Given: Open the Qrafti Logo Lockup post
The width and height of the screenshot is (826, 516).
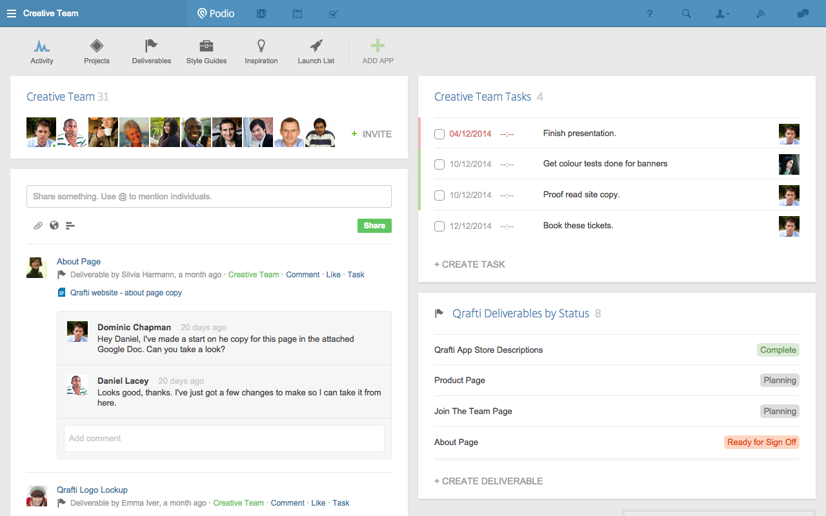Looking at the screenshot, I should 92,490.
